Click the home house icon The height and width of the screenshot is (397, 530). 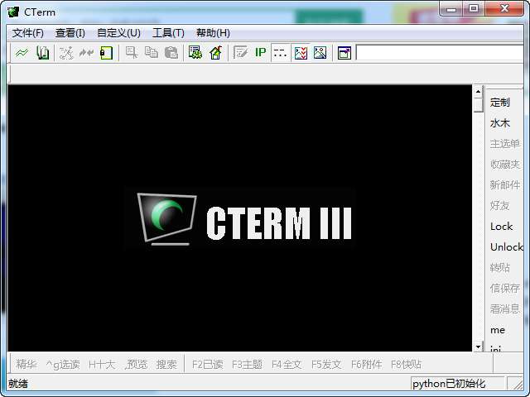pyautogui.click(x=215, y=53)
